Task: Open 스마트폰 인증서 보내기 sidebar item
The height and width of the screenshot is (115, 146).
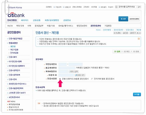Action: (16, 93)
